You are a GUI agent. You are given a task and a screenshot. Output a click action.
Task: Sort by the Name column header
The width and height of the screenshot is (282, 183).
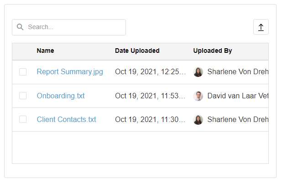point(45,51)
